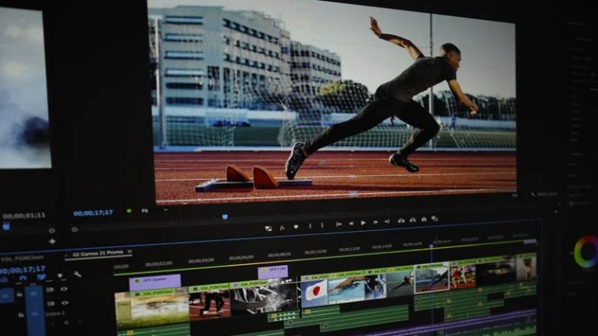Switch to the 02 Games 21 Promo sequence tab
Screen dimensions: 598x336
(x=97, y=254)
